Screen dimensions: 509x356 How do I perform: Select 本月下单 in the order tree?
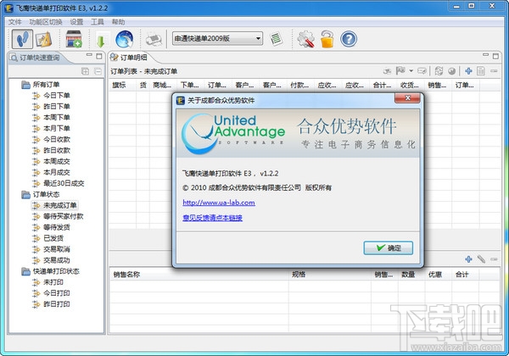(57, 128)
